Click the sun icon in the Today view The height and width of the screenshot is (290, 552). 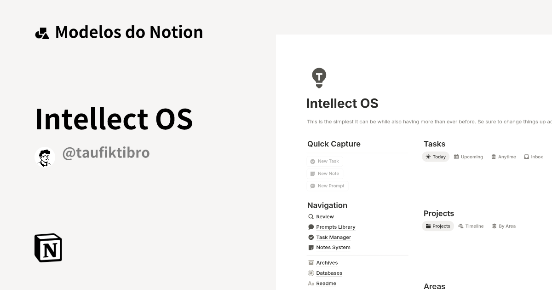(428, 157)
